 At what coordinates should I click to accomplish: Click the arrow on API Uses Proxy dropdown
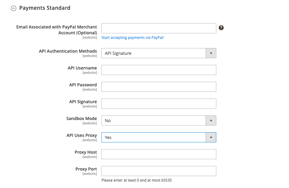(x=211, y=137)
